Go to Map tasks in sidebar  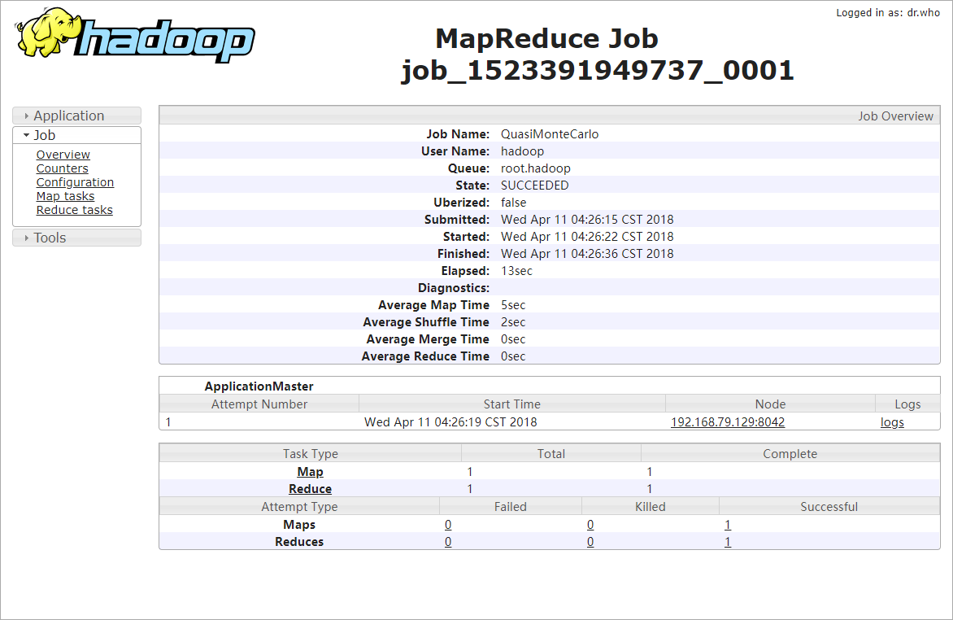(65, 196)
